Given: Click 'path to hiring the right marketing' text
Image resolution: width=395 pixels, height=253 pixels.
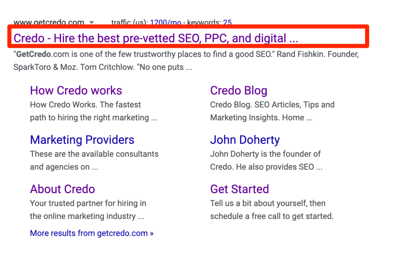Looking at the screenshot, I should [90, 118].
